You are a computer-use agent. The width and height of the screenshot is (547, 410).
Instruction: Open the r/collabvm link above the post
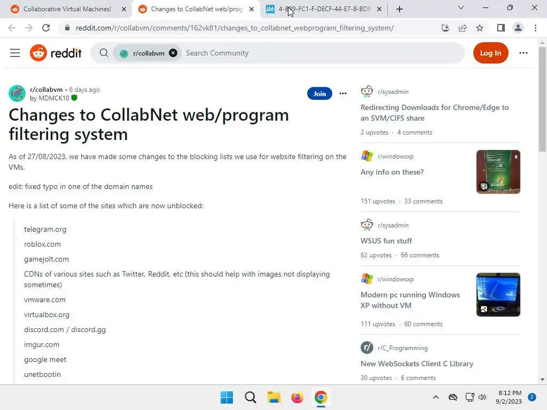click(46, 90)
